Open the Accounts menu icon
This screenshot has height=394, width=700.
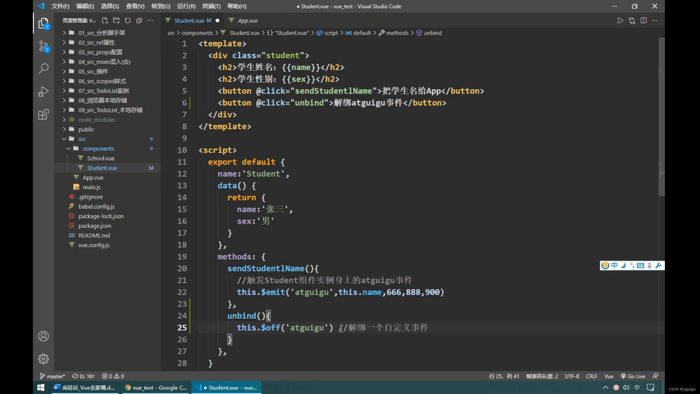coord(43,336)
